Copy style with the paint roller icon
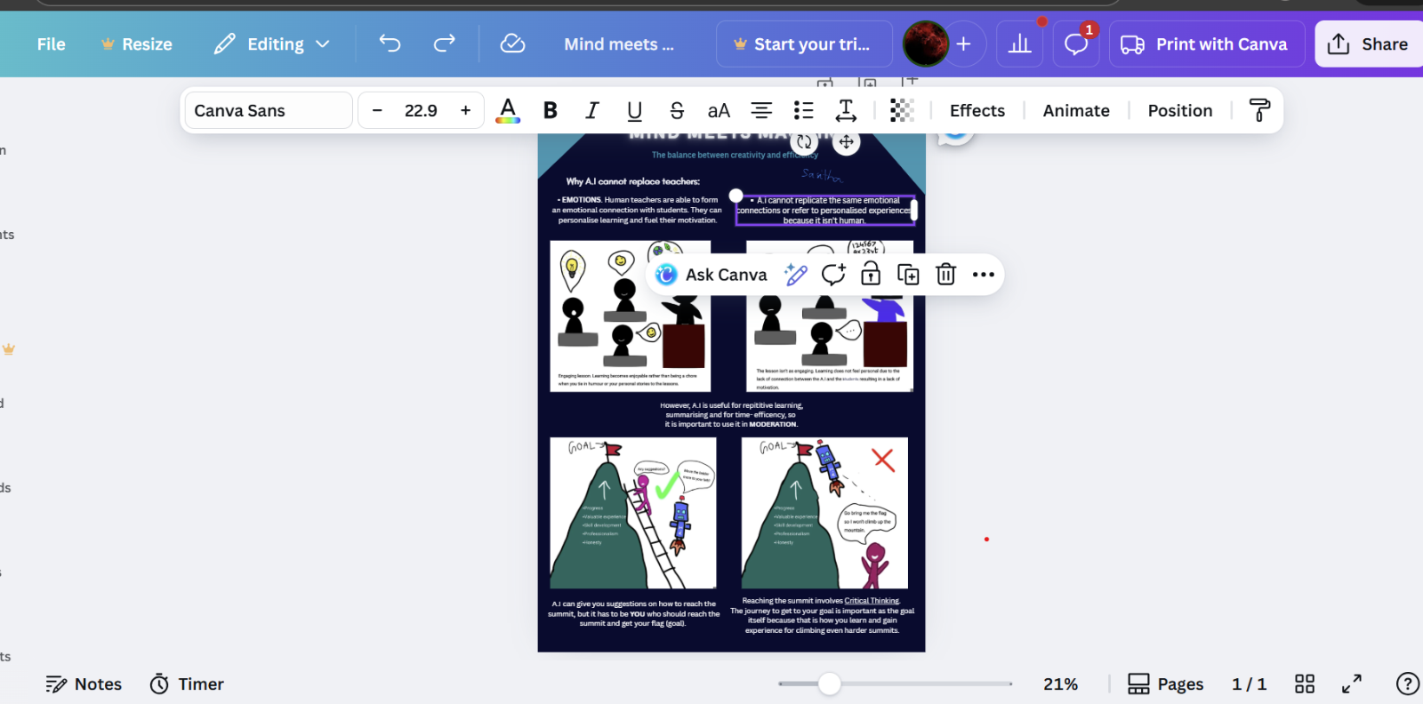The image size is (1423, 704). point(1259,110)
